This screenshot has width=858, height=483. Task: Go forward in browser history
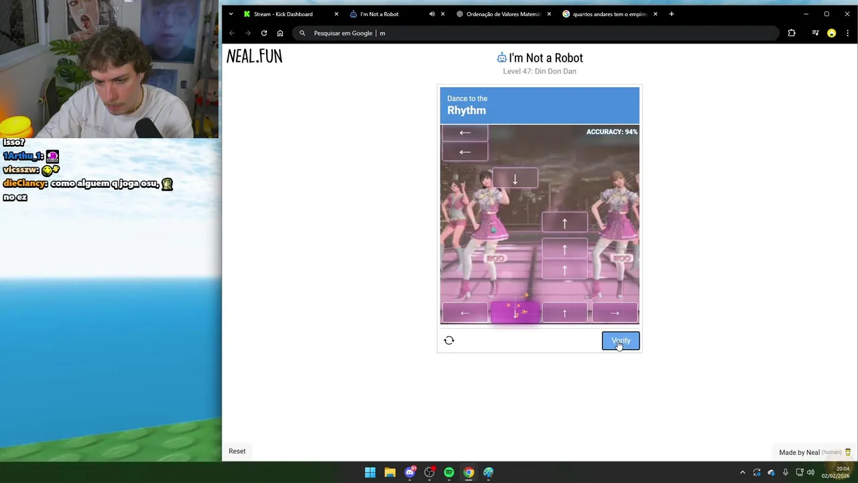pyautogui.click(x=248, y=33)
